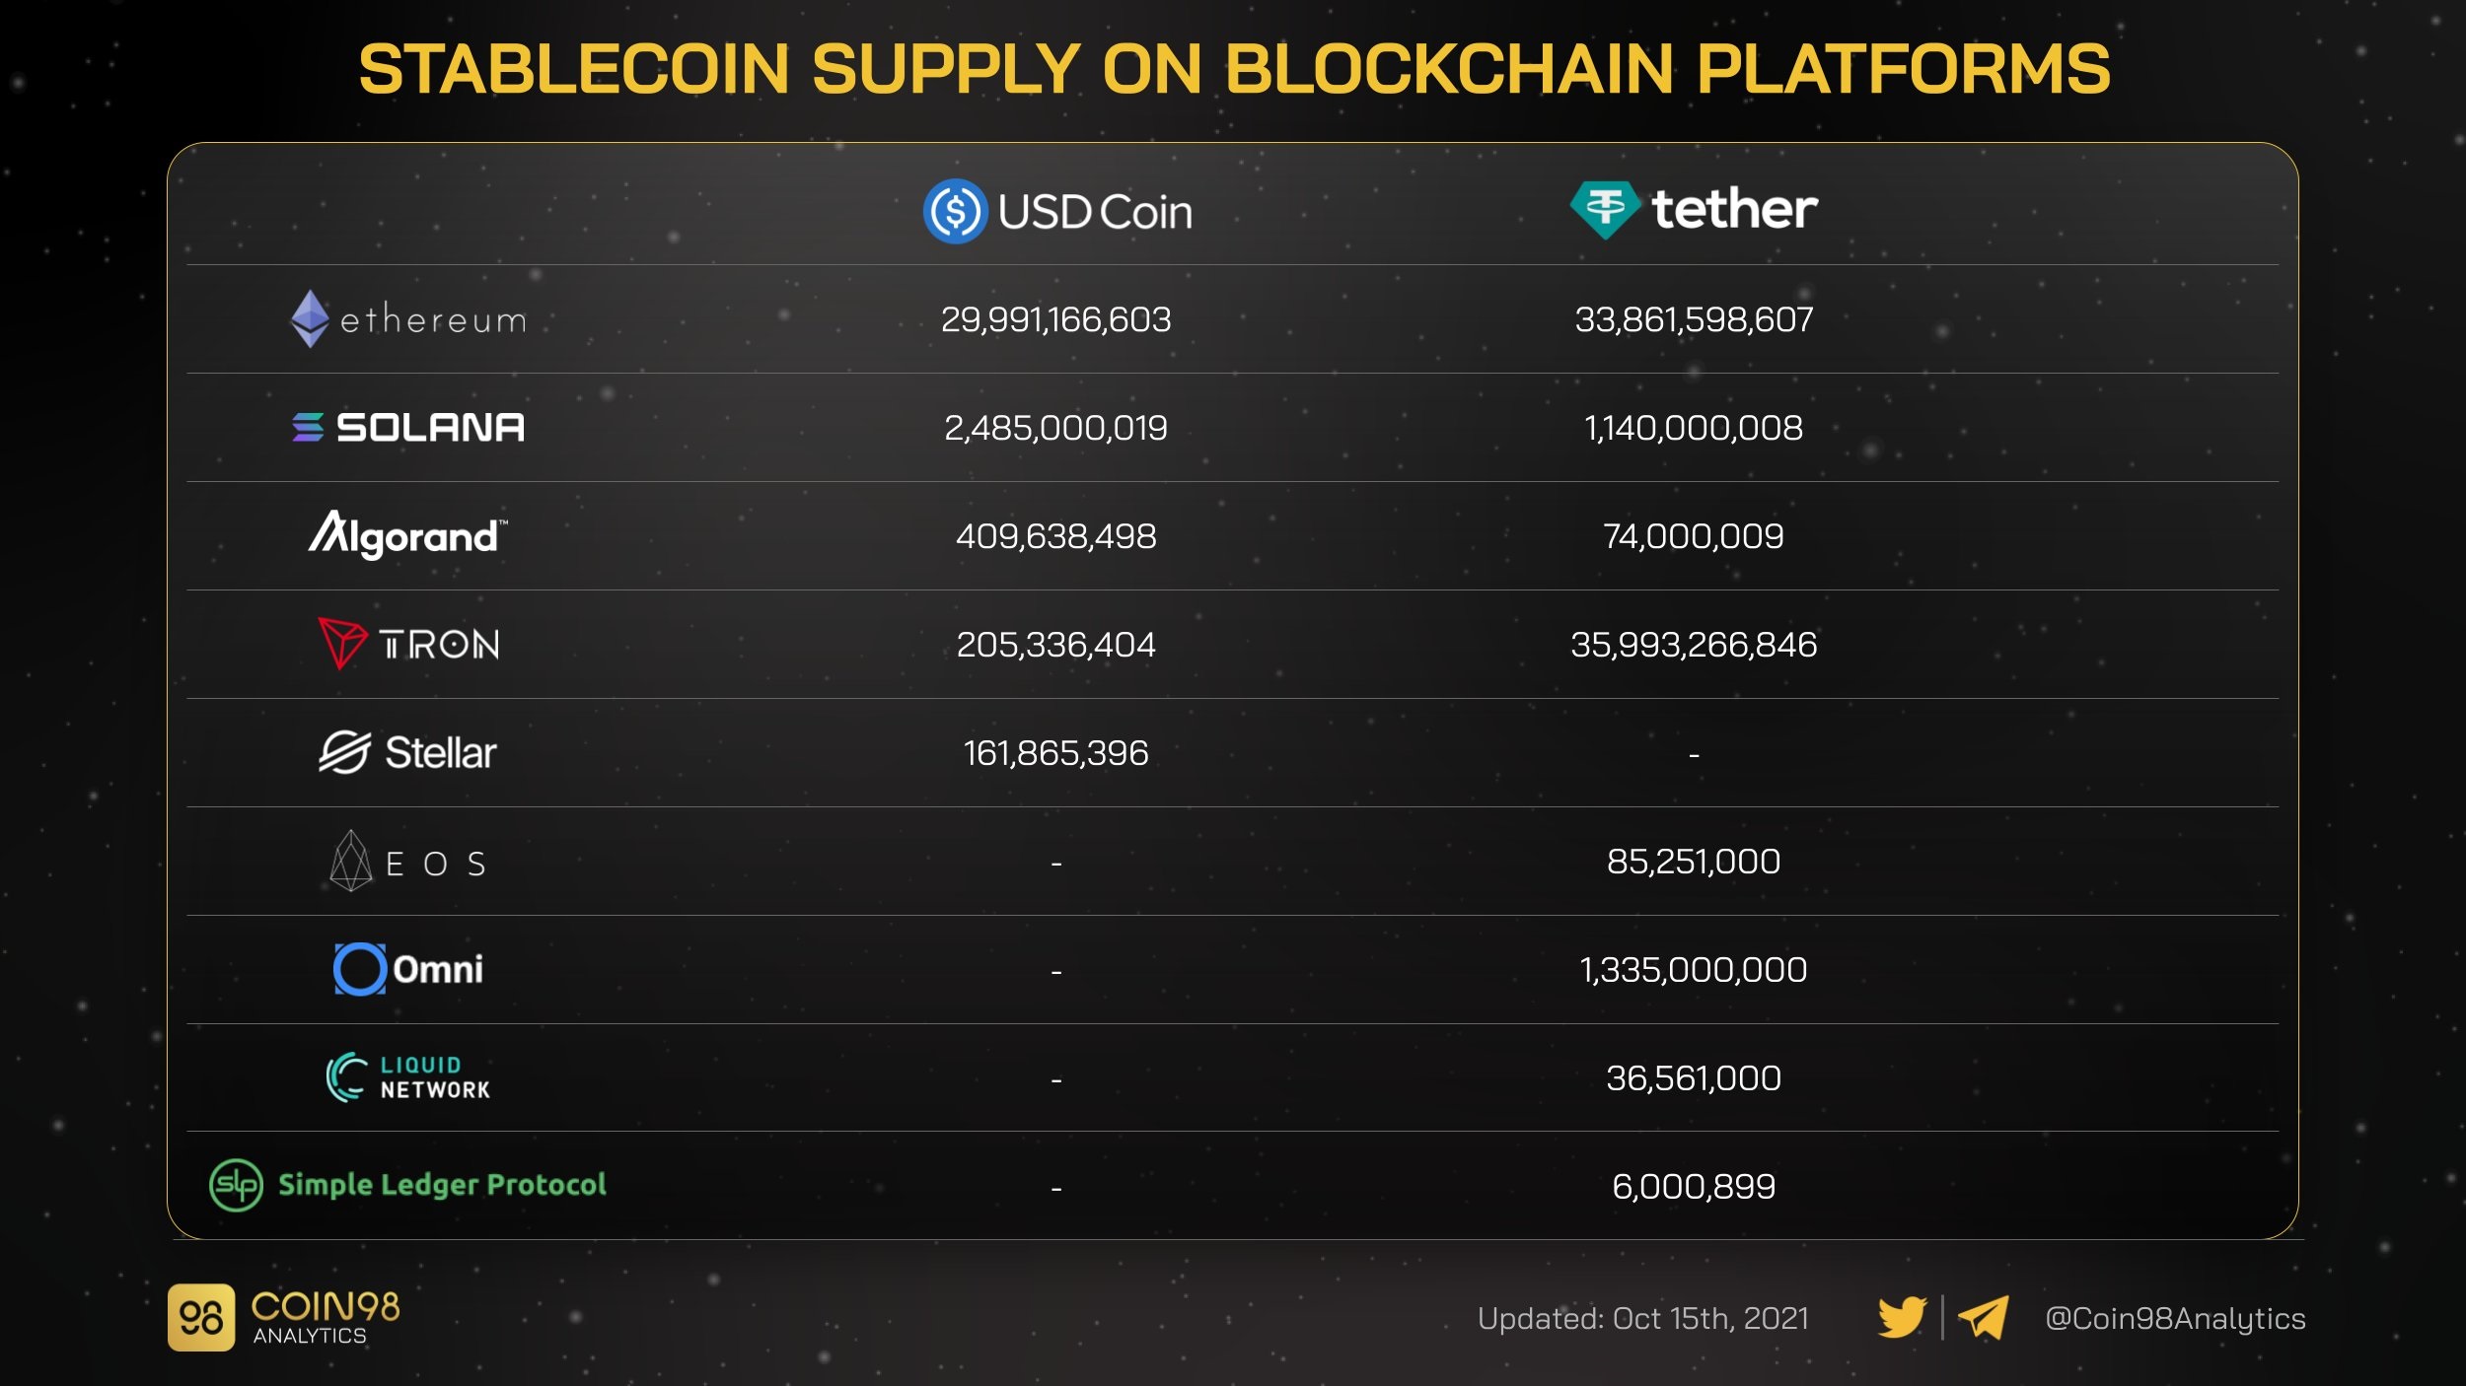Open the Telegram paper plane icon
The width and height of the screenshot is (2466, 1386).
(x=1983, y=1317)
